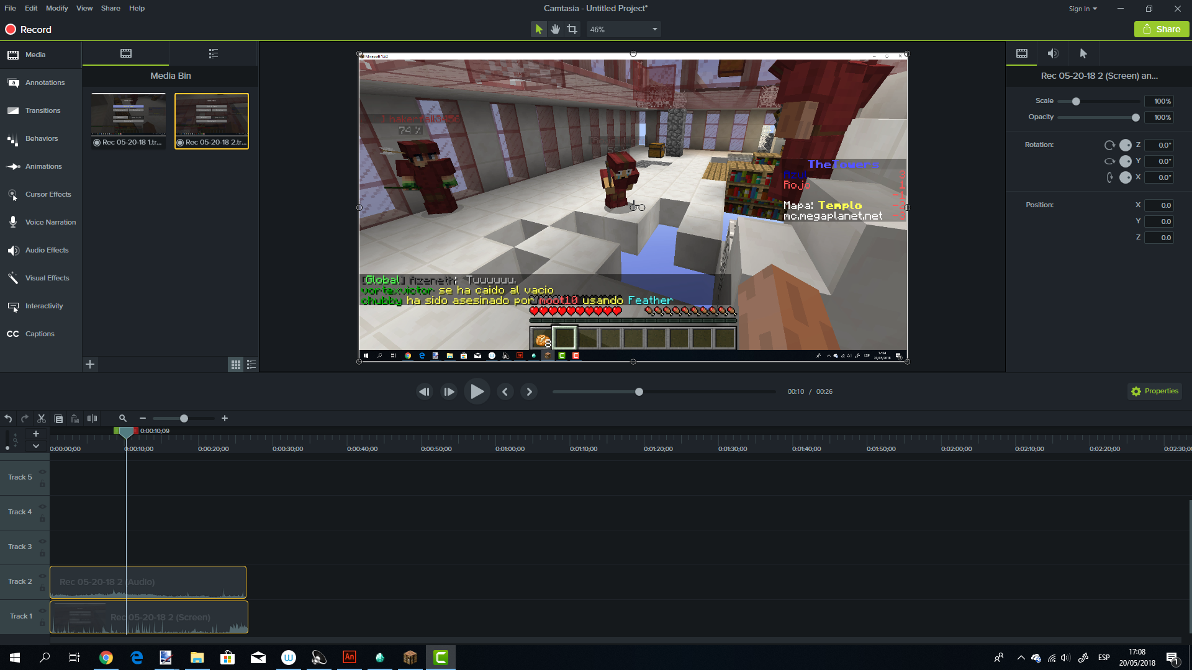Click plus button to import media
This screenshot has height=670, width=1192.
coord(90,364)
